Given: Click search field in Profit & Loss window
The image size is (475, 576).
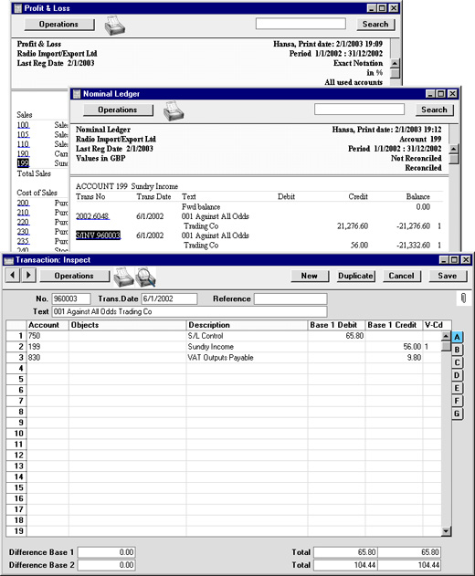Looking at the screenshot, I should 301,24.
